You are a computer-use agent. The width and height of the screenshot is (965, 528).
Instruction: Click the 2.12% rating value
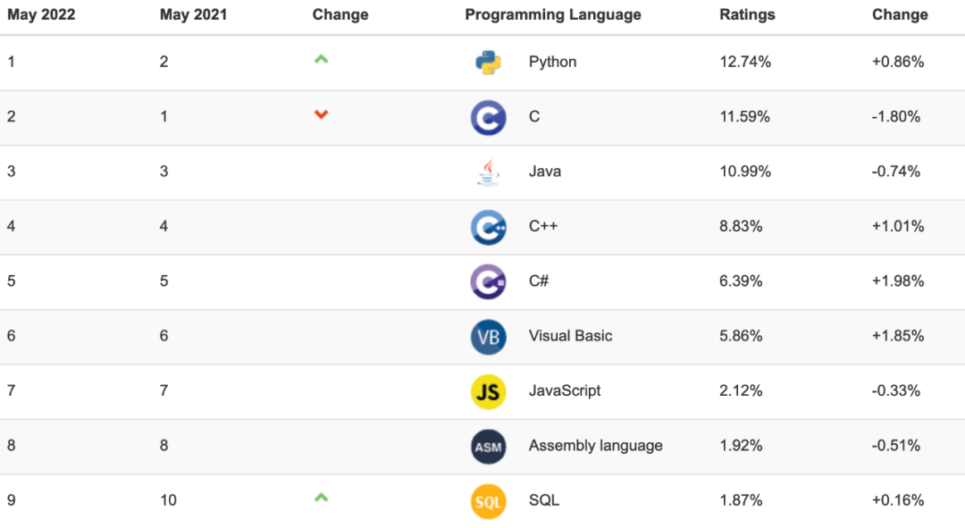[741, 390]
